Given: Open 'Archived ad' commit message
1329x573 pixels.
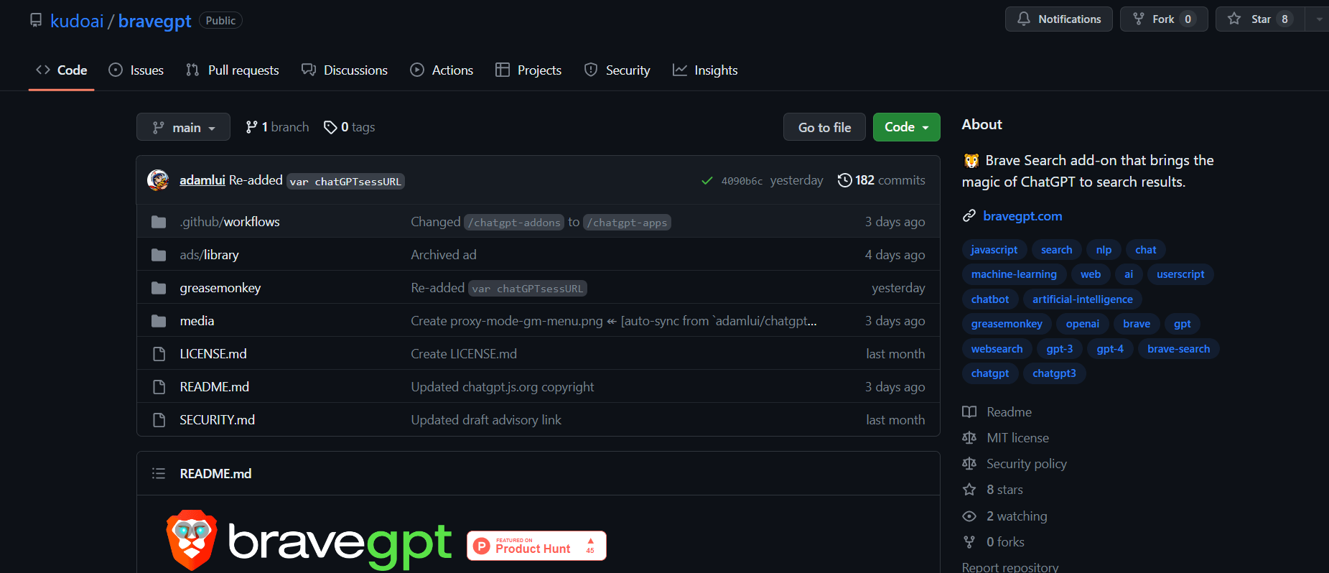Looking at the screenshot, I should tap(444, 255).
